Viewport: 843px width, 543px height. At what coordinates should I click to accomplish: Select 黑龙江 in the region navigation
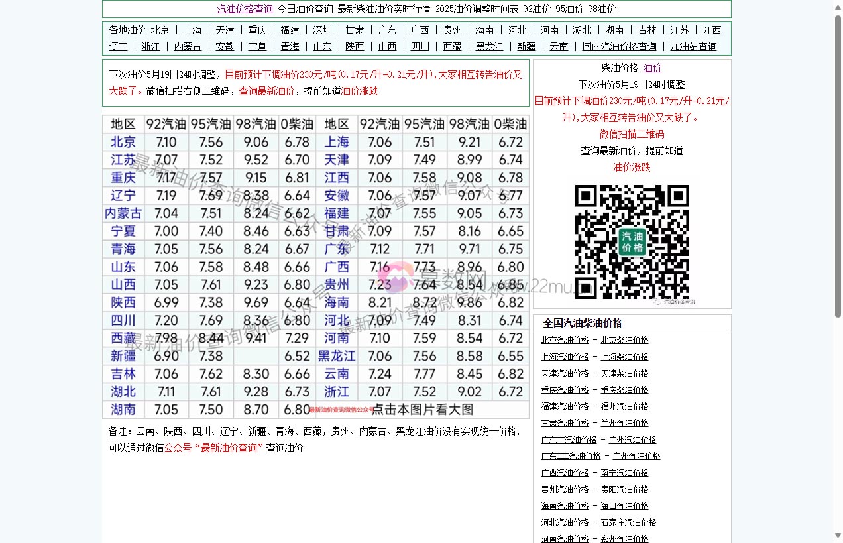coord(488,46)
